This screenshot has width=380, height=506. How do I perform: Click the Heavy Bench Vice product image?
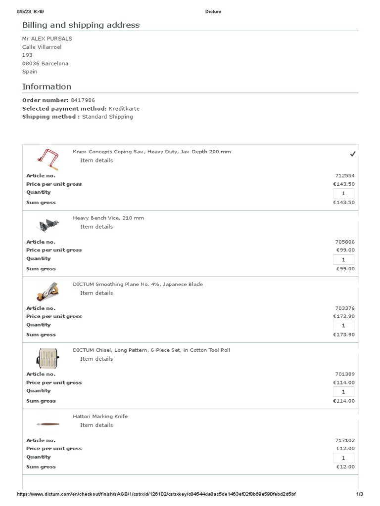(x=49, y=225)
